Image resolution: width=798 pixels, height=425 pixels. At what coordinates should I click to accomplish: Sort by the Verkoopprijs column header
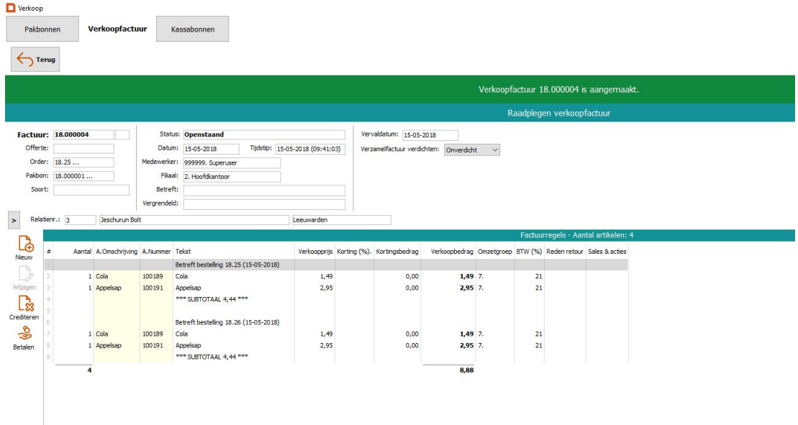coord(314,252)
